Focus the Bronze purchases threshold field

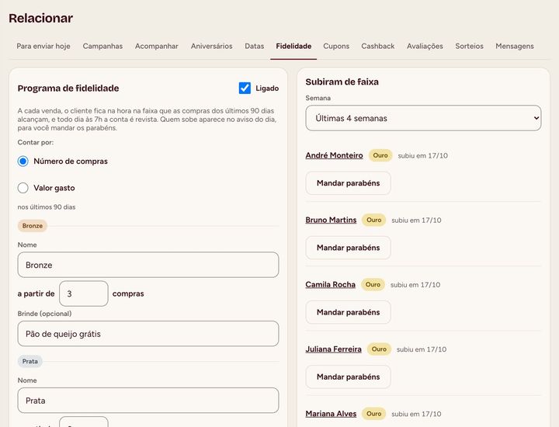pos(83,293)
